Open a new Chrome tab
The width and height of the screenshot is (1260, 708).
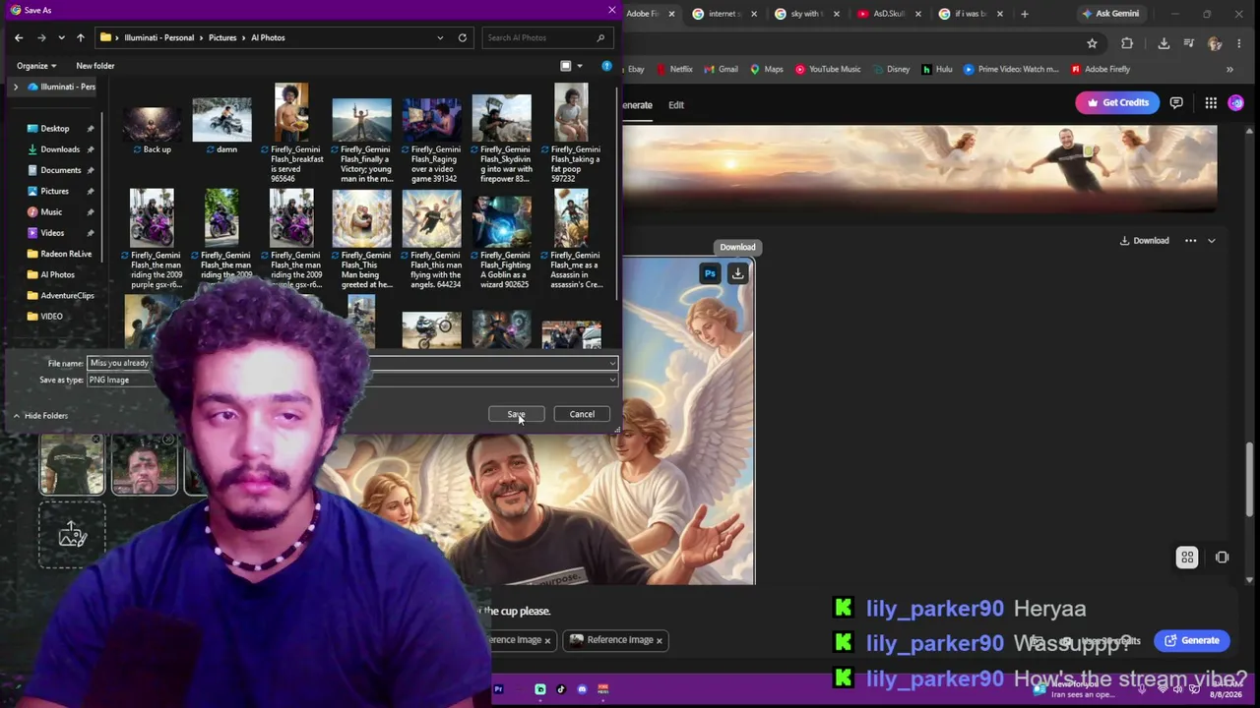tap(1025, 14)
